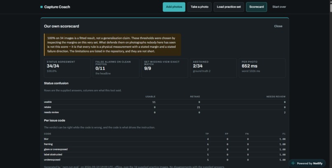Click the Start over link
Image resolution: width=332 pixels, height=168 pixels.
tap(279, 7)
